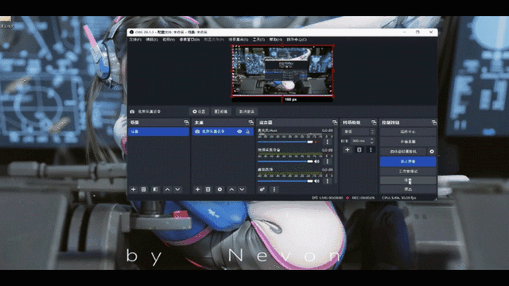Open the View menu
The height and width of the screenshot is (286, 509).
point(169,40)
